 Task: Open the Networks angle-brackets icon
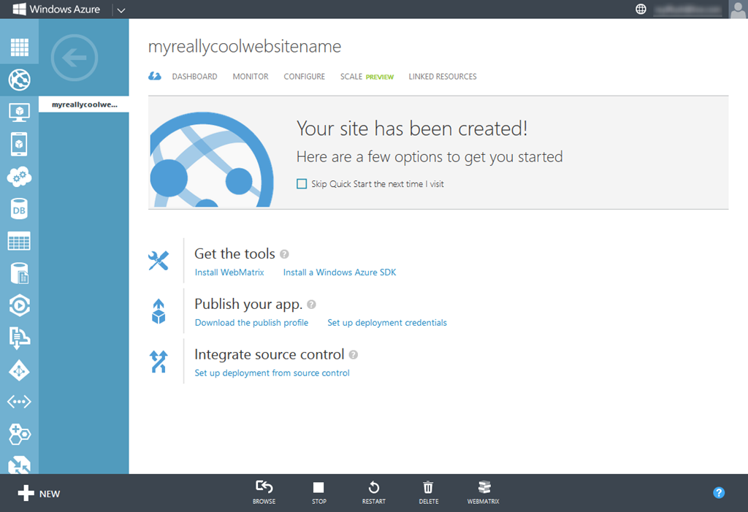point(19,402)
